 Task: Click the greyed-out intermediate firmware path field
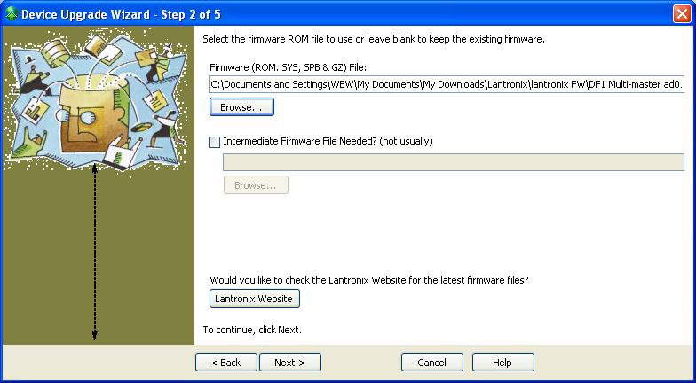pos(453,162)
